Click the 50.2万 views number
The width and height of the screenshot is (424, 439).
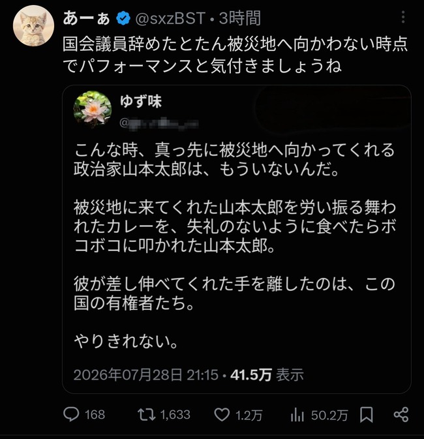(329, 416)
